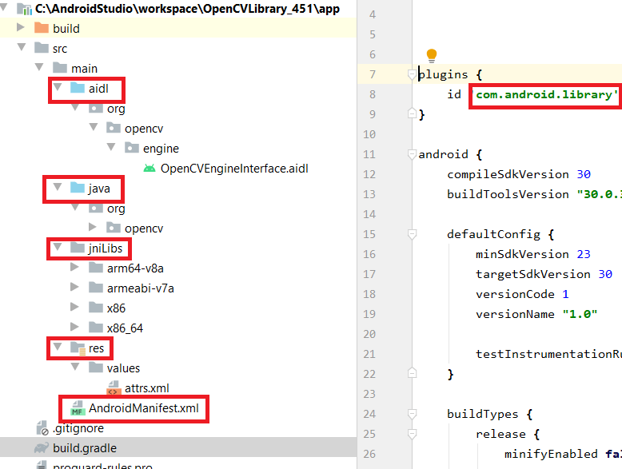Expand the x86 folder arrow
Image resolution: width=622 pixels, height=469 pixels.
click(74, 307)
